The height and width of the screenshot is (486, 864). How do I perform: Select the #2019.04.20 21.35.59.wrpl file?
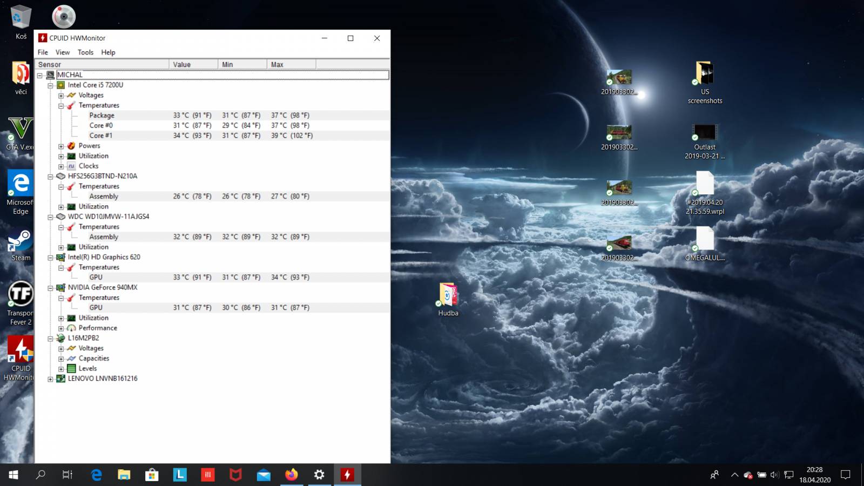tap(705, 193)
